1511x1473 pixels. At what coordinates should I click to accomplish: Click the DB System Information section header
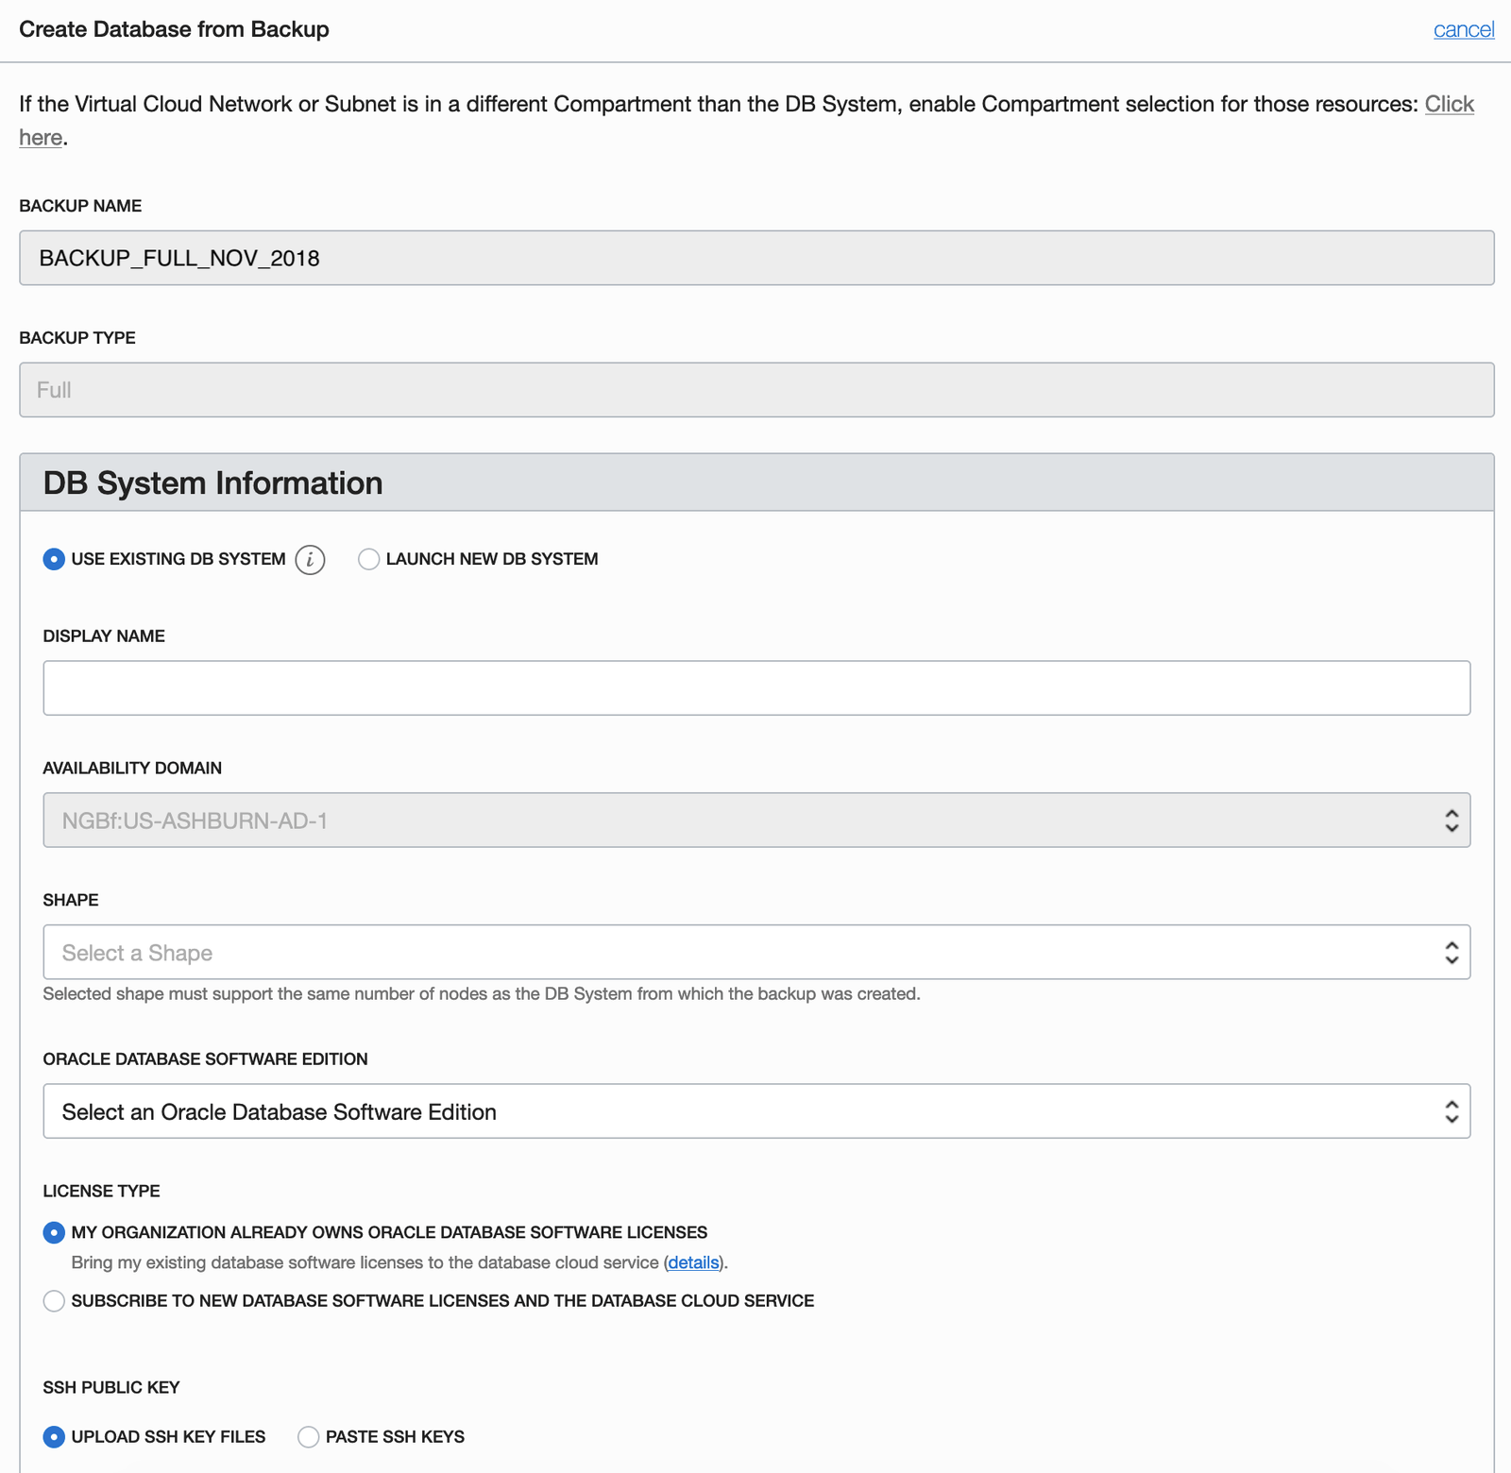tap(755, 483)
